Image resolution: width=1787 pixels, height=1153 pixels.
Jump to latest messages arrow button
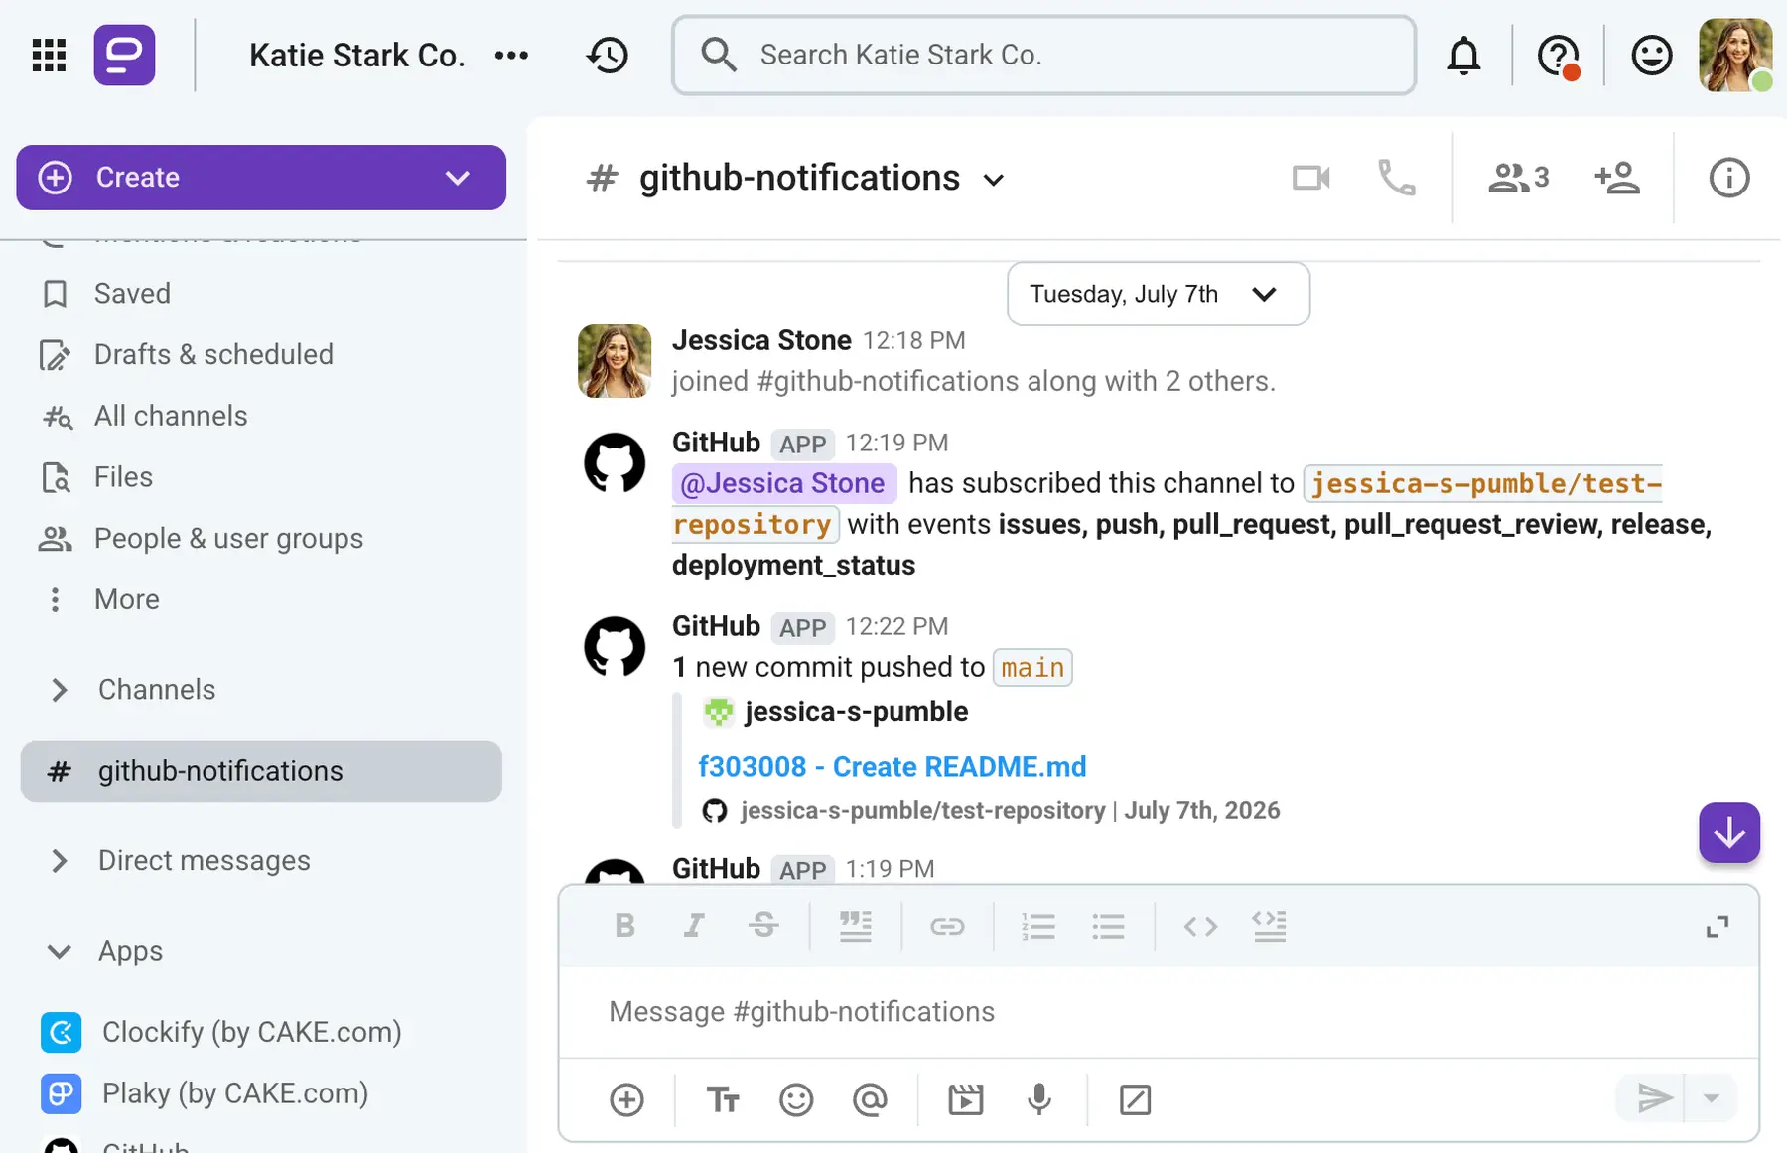click(x=1728, y=833)
